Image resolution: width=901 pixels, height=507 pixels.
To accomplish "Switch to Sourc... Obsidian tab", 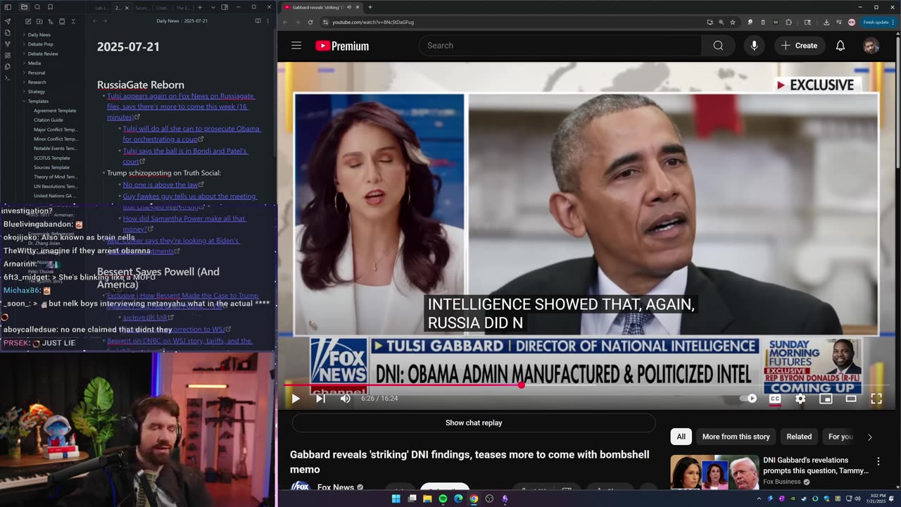I will (x=142, y=8).
